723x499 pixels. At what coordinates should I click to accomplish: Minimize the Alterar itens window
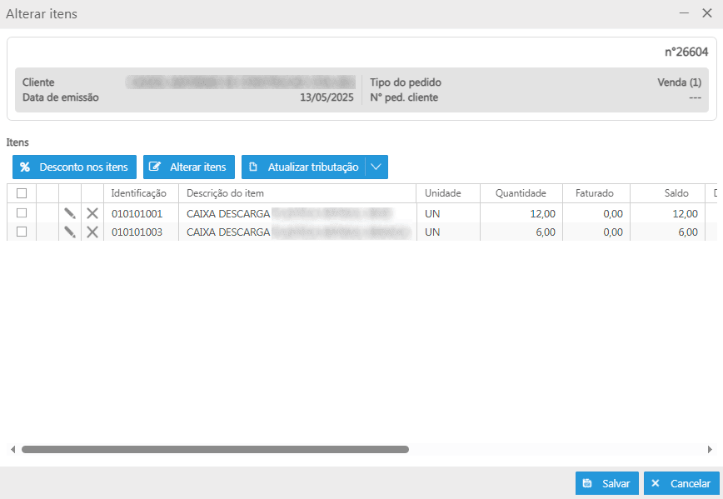684,13
